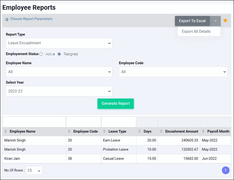Click the Generate Report button
Viewport: 234px width, 180px height.
tap(115, 104)
